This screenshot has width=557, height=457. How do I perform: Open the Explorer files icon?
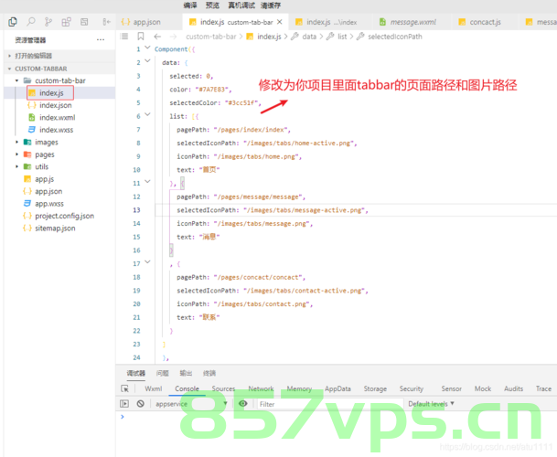pos(13,22)
